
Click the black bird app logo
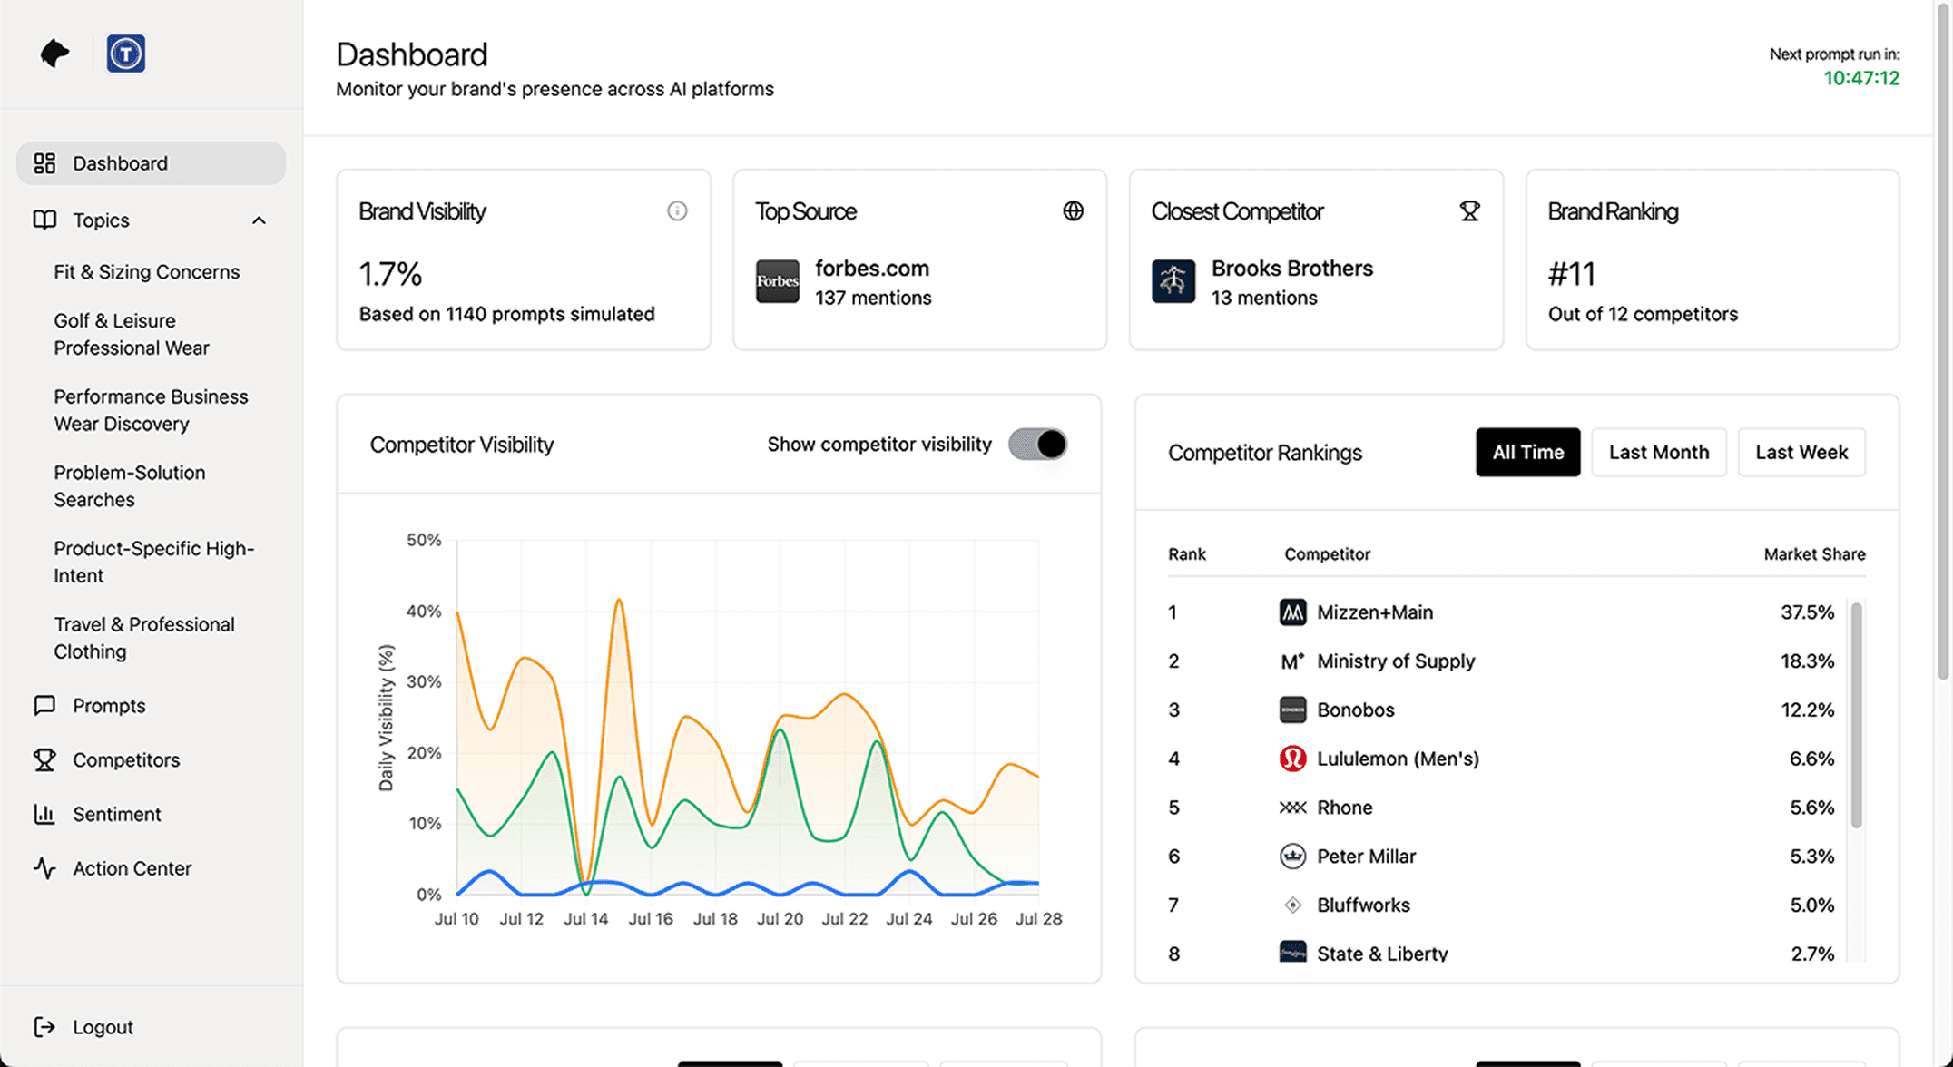click(x=54, y=54)
